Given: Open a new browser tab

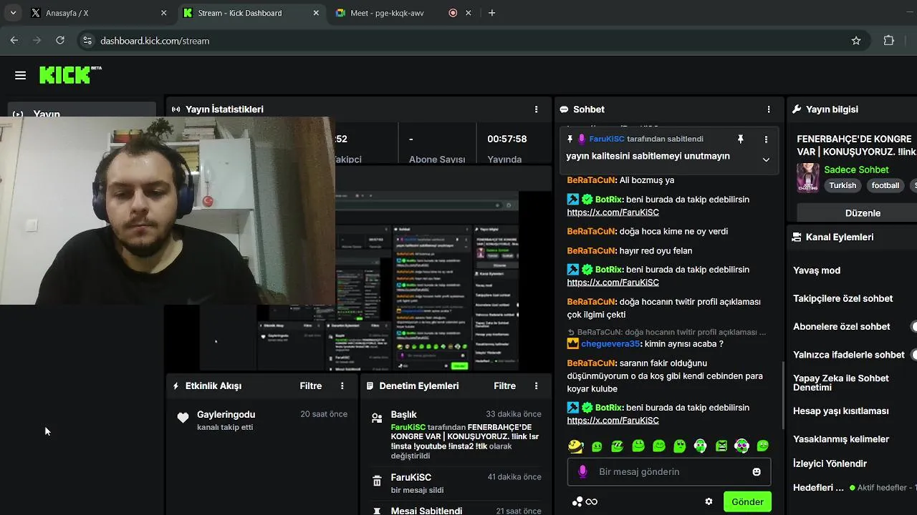Looking at the screenshot, I should click(491, 13).
